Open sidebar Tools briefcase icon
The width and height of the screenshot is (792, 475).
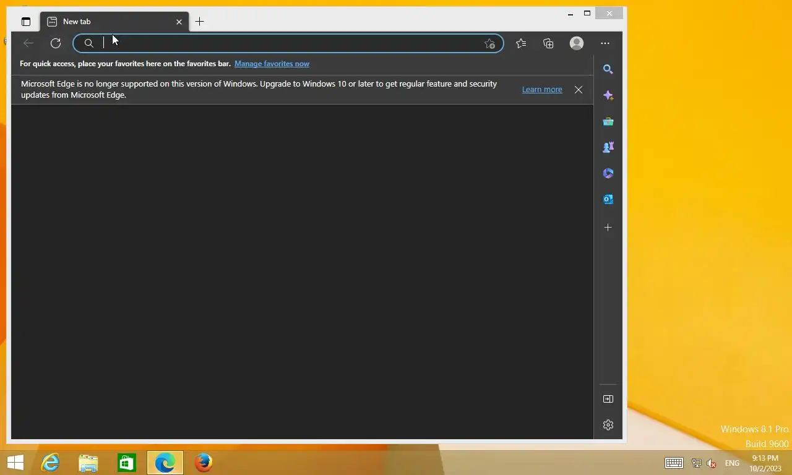pyautogui.click(x=608, y=121)
